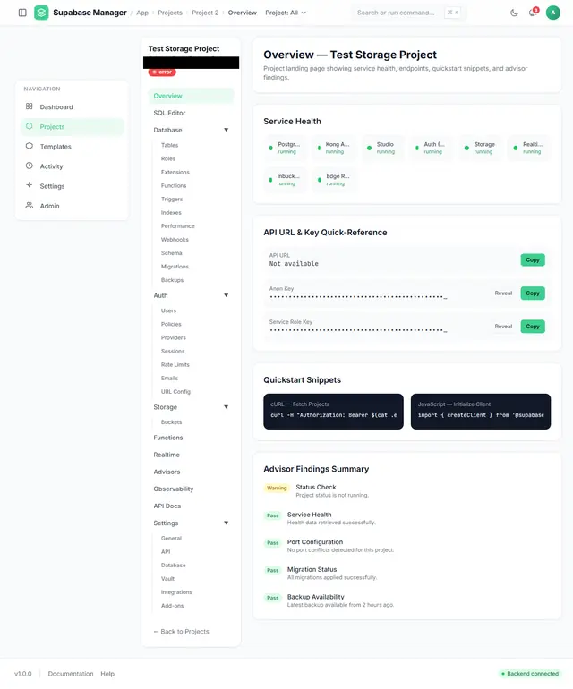Open the user avatar menu

click(x=553, y=13)
